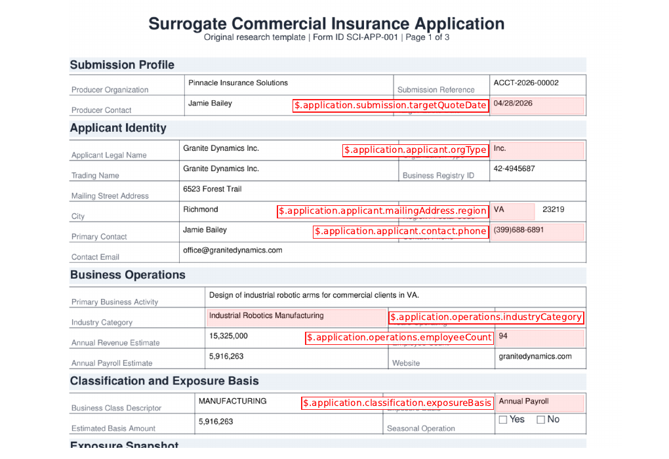Click the Applicant Legal Name field value
The image size is (669, 459).
[289, 150]
